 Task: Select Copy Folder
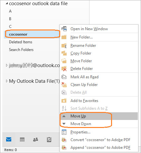click(99, 53)
